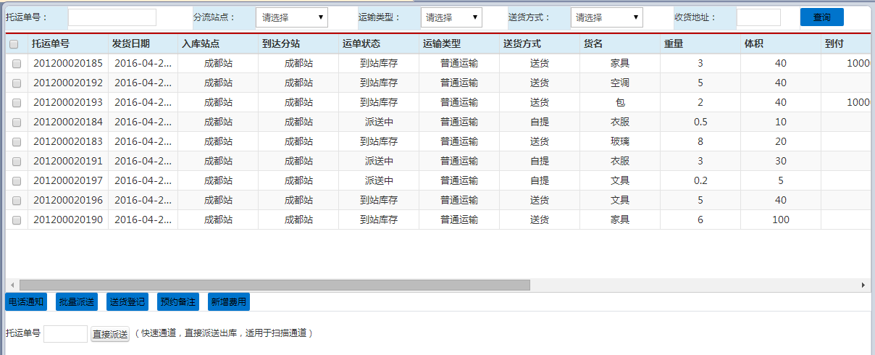Tick the checkbox for order 201200020190
This screenshot has width=875, height=355.
pos(17,220)
